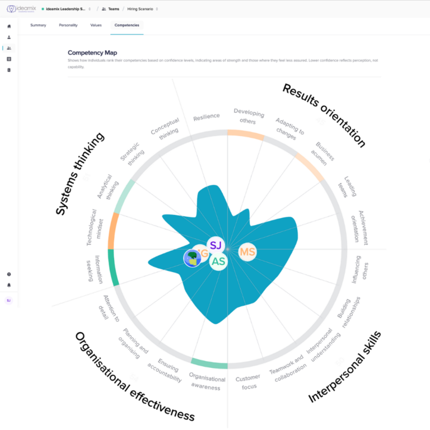Click the ideamix logo
The height and width of the screenshot is (430, 430).
[x=20, y=9]
